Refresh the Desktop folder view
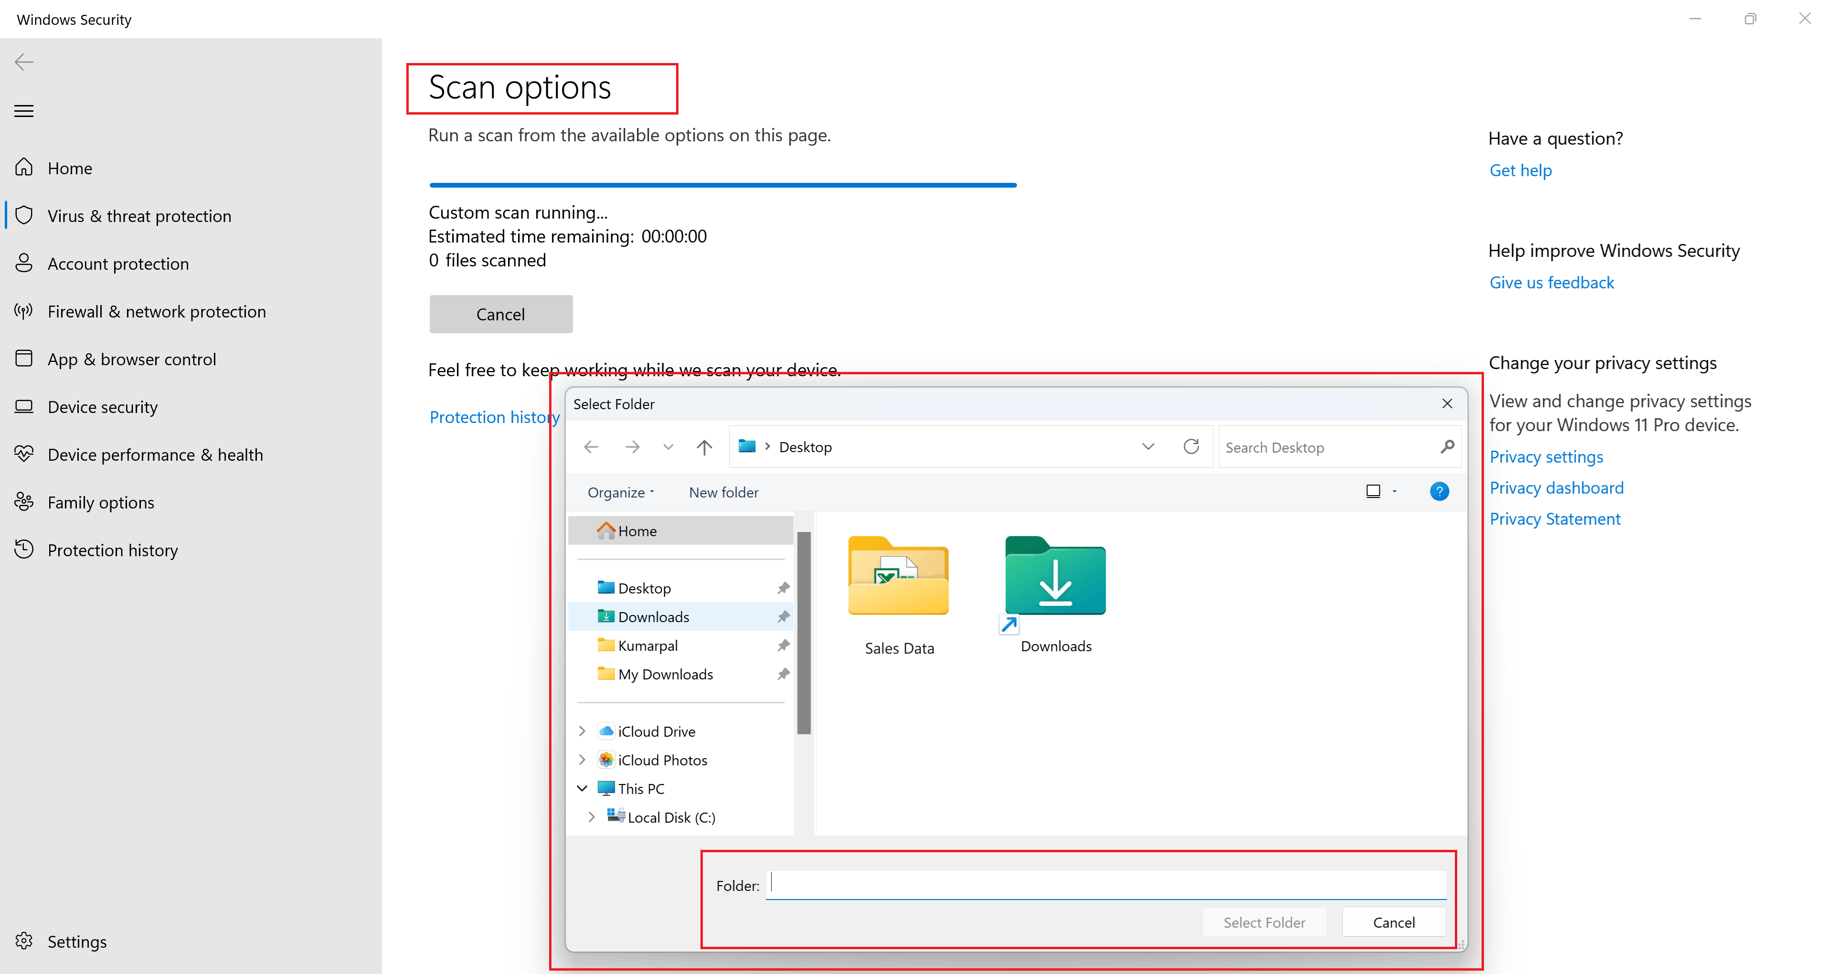Viewport: 1833px width, 974px height. coord(1192,447)
